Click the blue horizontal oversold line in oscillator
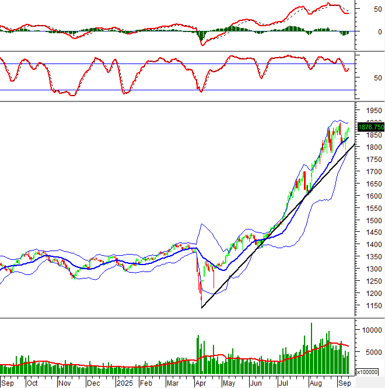Image resolution: width=385 pixels, height=388 pixels. (175, 90)
